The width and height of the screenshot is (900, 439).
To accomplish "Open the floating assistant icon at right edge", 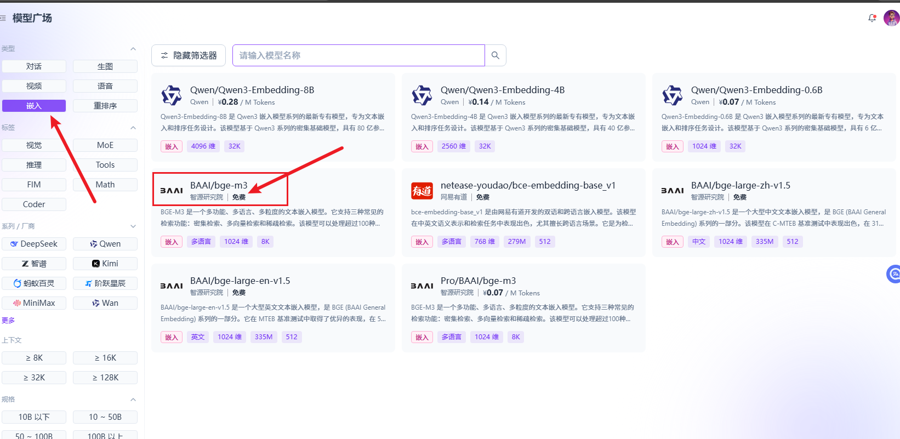I will point(893,273).
